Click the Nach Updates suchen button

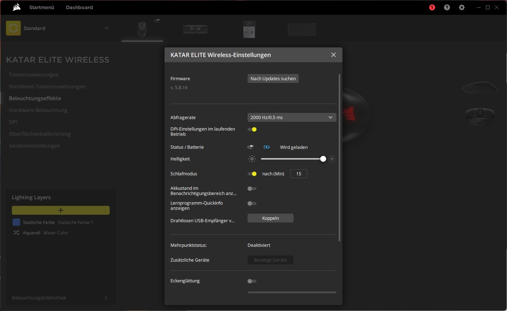point(273,78)
